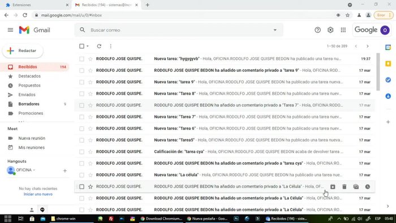396x223 pixels.
Task: Show hidden system tray icons
Action: tap(339, 218)
